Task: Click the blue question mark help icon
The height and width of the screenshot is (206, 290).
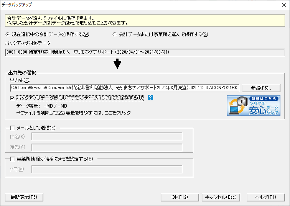Action: tap(150, 98)
